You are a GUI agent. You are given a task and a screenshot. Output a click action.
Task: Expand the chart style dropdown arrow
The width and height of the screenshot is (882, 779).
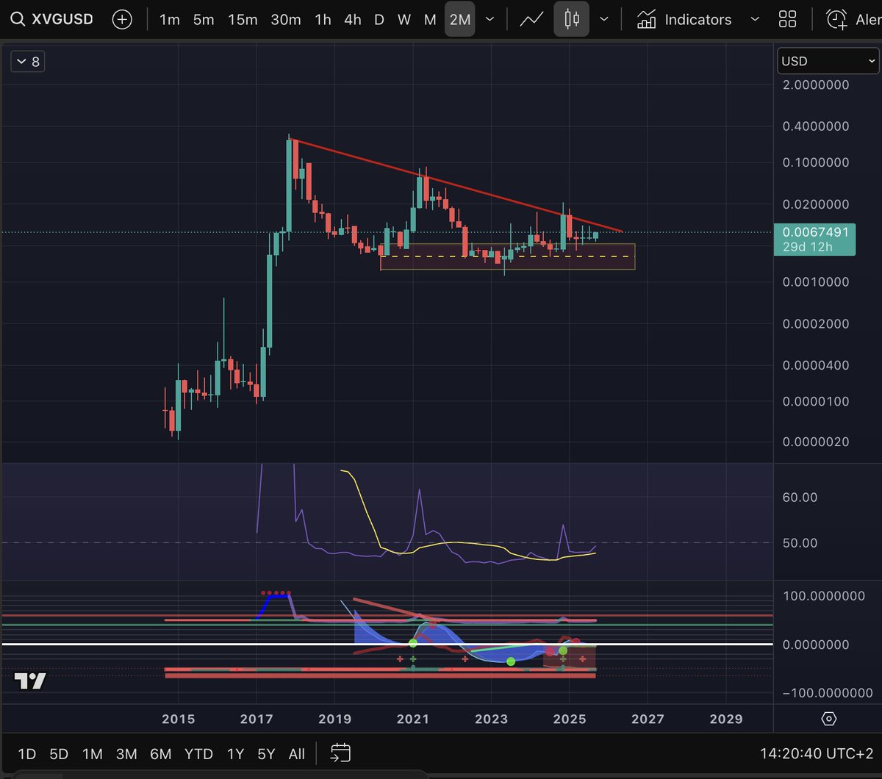(604, 19)
